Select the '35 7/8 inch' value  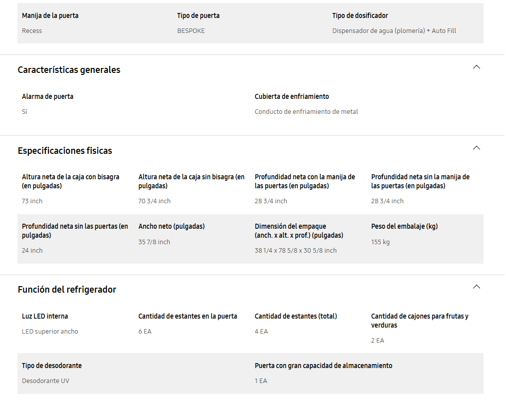tap(154, 242)
